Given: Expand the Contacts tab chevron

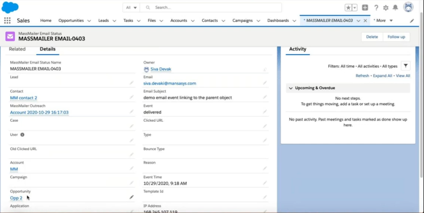Looking at the screenshot, I should click(223, 21).
